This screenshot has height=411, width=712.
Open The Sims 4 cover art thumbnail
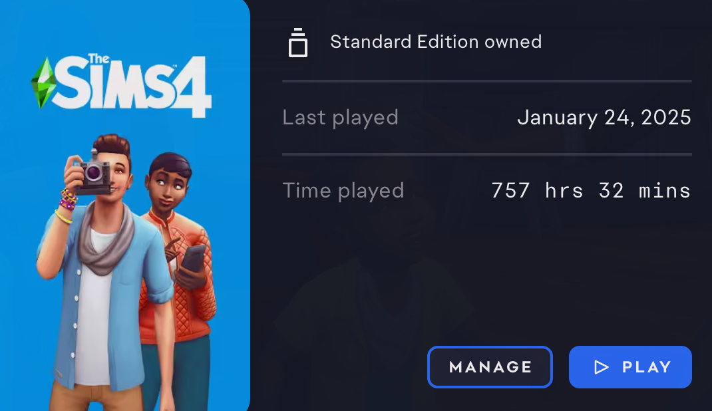tap(125, 205)
